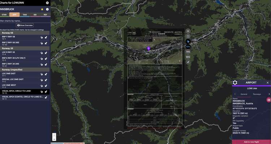Switch to the Runways tab in the airport panel

[257, 94]
